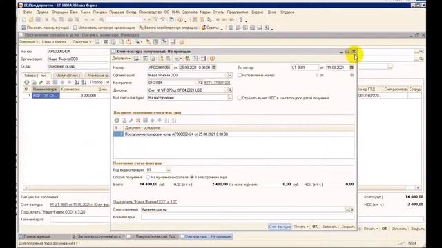This screenshot has width=442, height=248.
Task: Switch to Услуги (0 поз.) tab in receipt window
Action: coord(68,76)
